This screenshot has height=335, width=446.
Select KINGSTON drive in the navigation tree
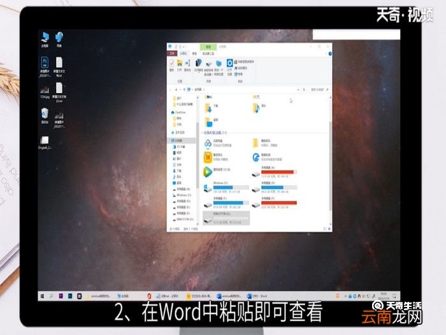pos(185,220)
